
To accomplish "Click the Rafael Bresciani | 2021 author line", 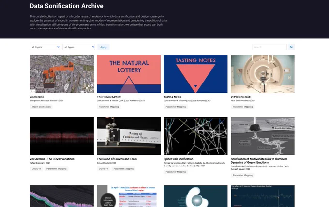I will (40, 163).
